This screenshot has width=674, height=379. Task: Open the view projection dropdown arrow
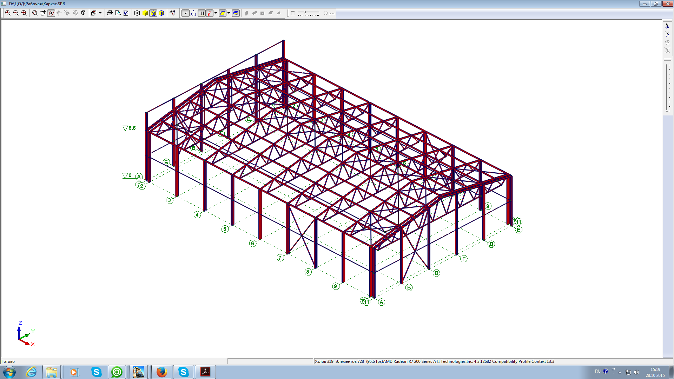click(x=100, y=13)
